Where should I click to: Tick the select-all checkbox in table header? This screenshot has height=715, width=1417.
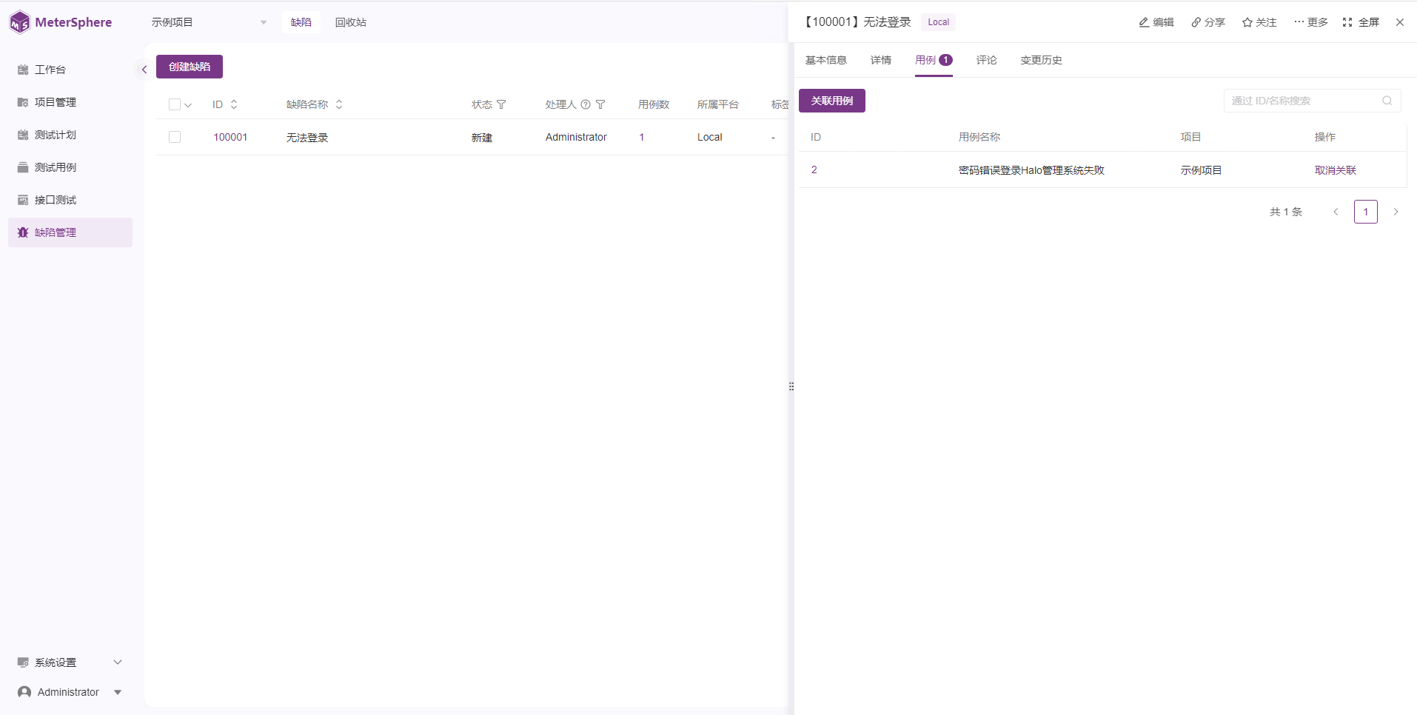click(x=175, y=104)
